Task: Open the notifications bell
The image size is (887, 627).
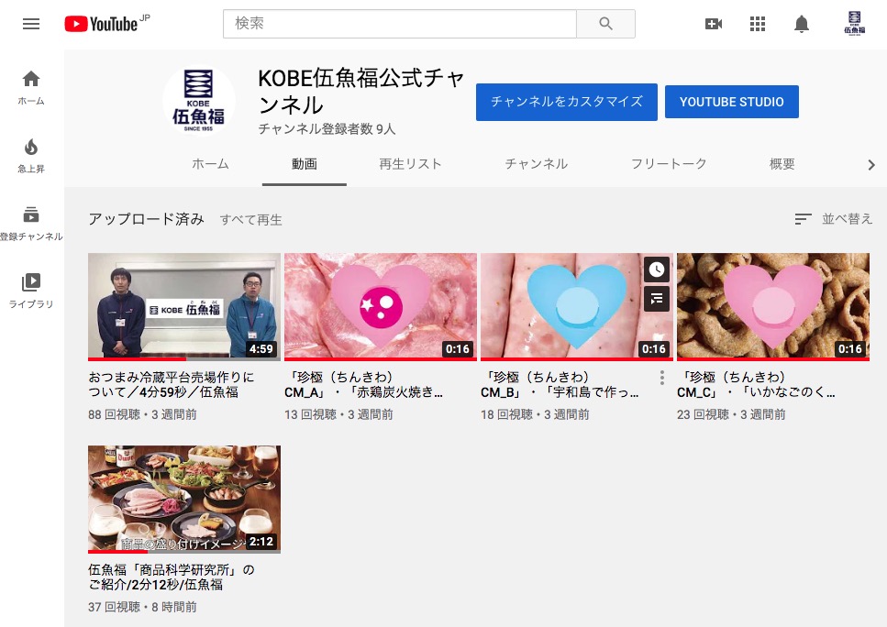Action: coord(802,24)
